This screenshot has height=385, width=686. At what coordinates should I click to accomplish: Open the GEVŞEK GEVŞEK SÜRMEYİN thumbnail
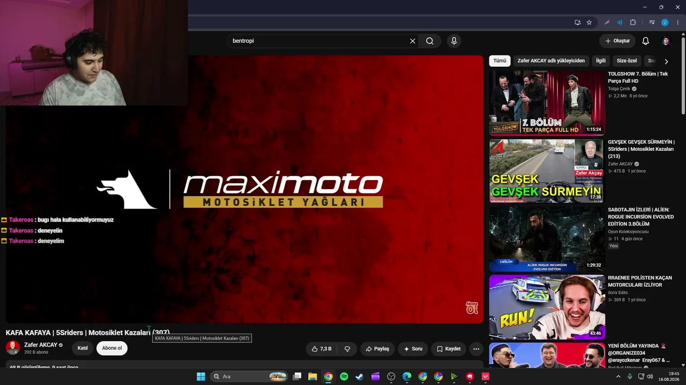click(547, 171)
